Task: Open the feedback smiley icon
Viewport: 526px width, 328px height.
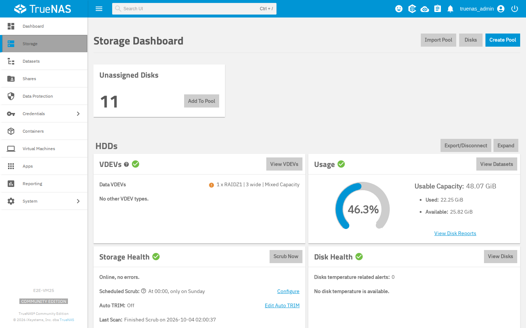Action: point(399,9)
